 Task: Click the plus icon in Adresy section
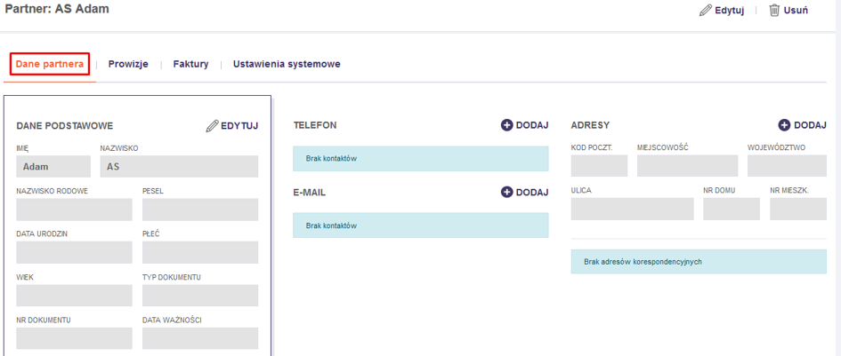pos(784,125)
